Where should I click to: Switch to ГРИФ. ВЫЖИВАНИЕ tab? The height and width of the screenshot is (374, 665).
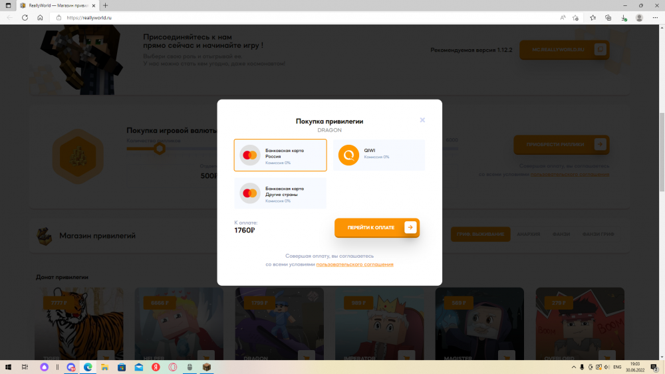480,234
